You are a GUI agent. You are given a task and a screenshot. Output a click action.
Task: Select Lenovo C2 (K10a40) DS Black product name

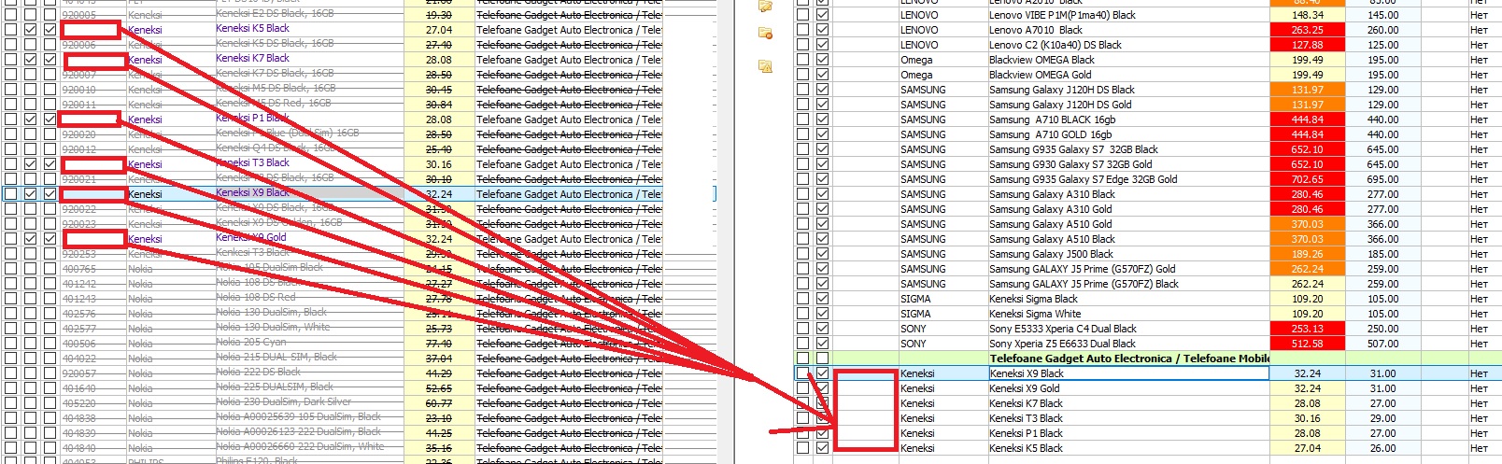click(1056, 45)
